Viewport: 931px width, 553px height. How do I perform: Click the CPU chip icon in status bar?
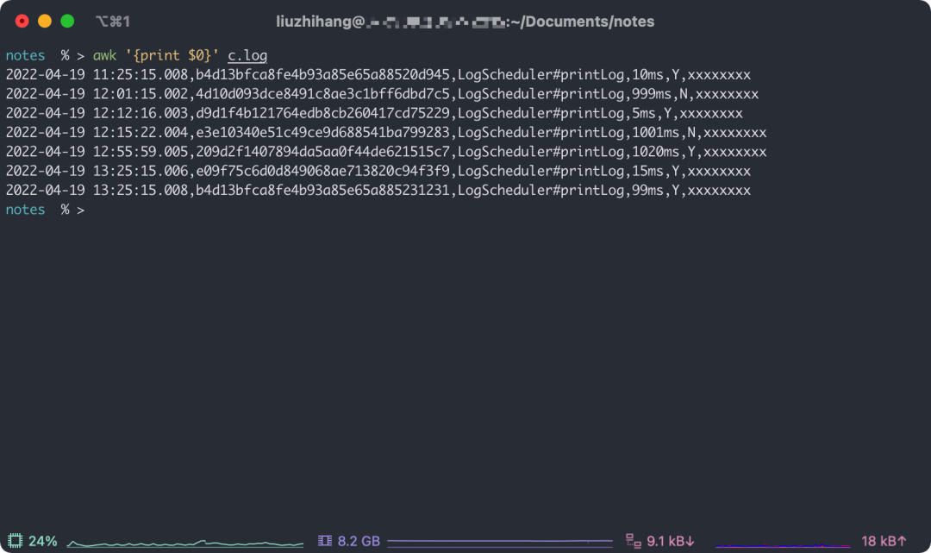point(15,541)
